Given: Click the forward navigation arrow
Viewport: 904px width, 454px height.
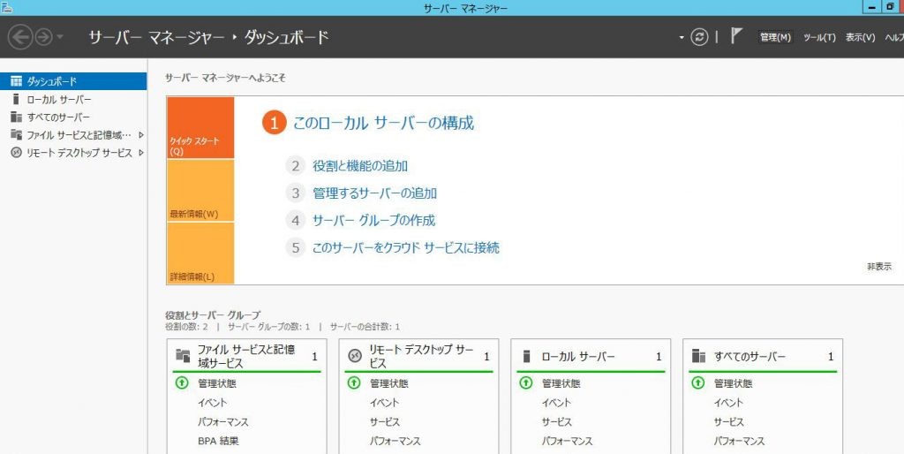Looking at the screenshot, I should 42,37.
